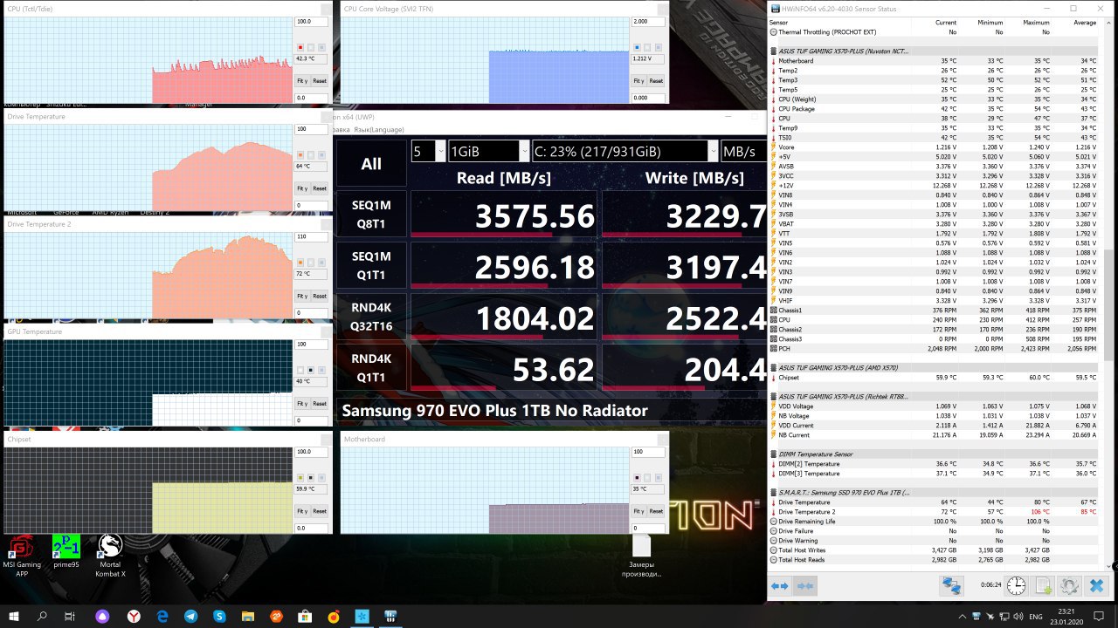Open the MSI Gaming APP desktop shortcut
1118x628 pixels.
22,556
